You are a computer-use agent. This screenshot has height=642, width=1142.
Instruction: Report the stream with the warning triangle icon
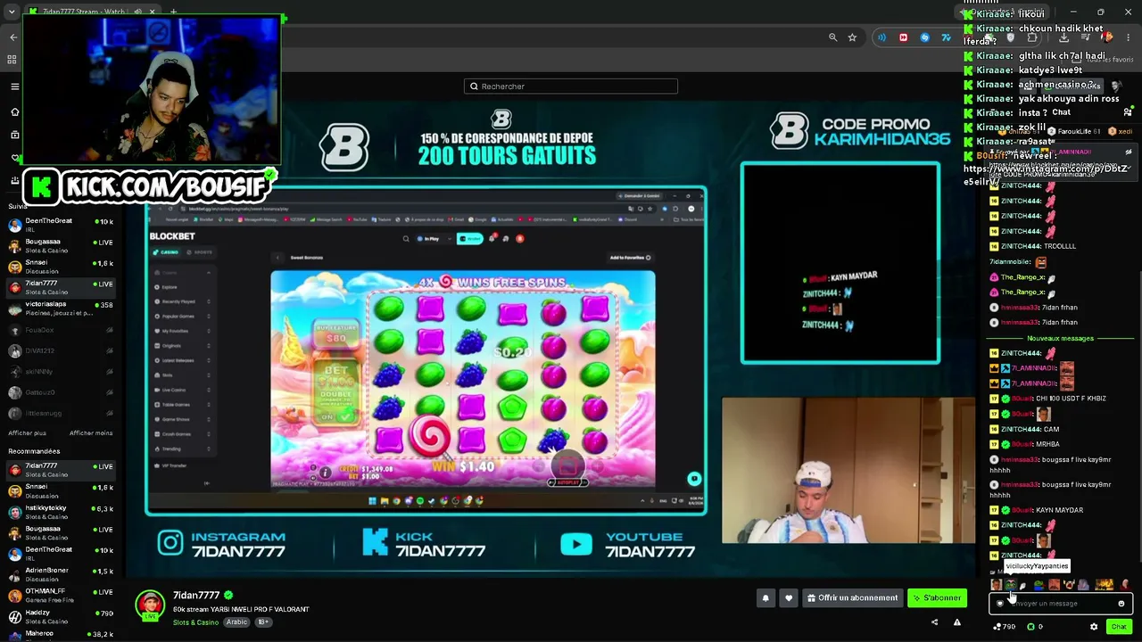(x=956, y=622)
